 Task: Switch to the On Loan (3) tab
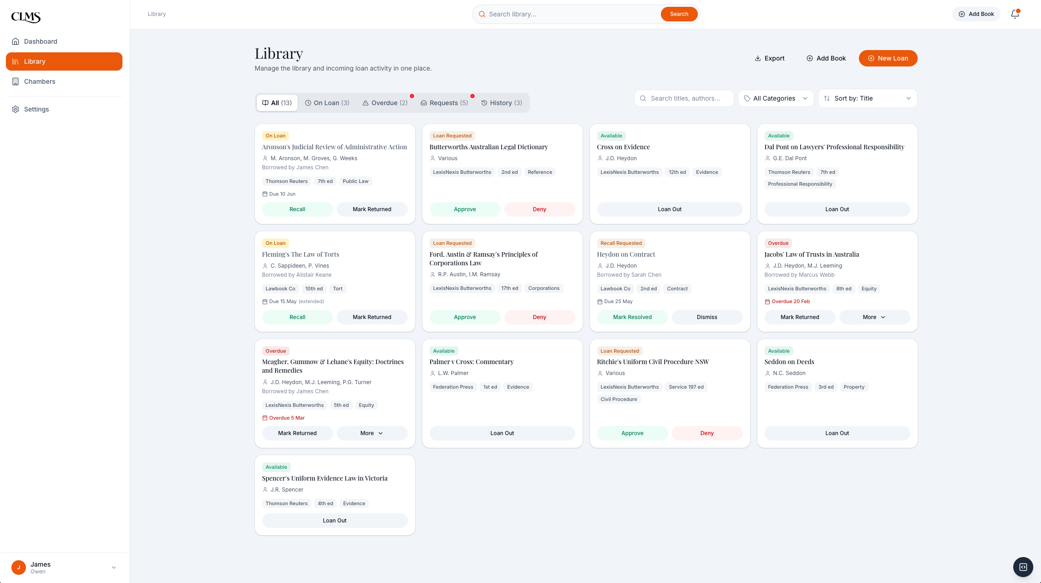[327, 103]
